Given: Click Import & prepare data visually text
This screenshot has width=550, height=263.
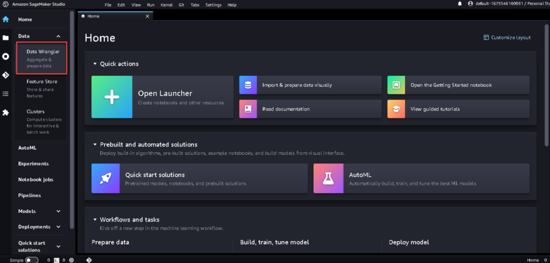Looking at the screenshot, I should [x=297, y=85].
